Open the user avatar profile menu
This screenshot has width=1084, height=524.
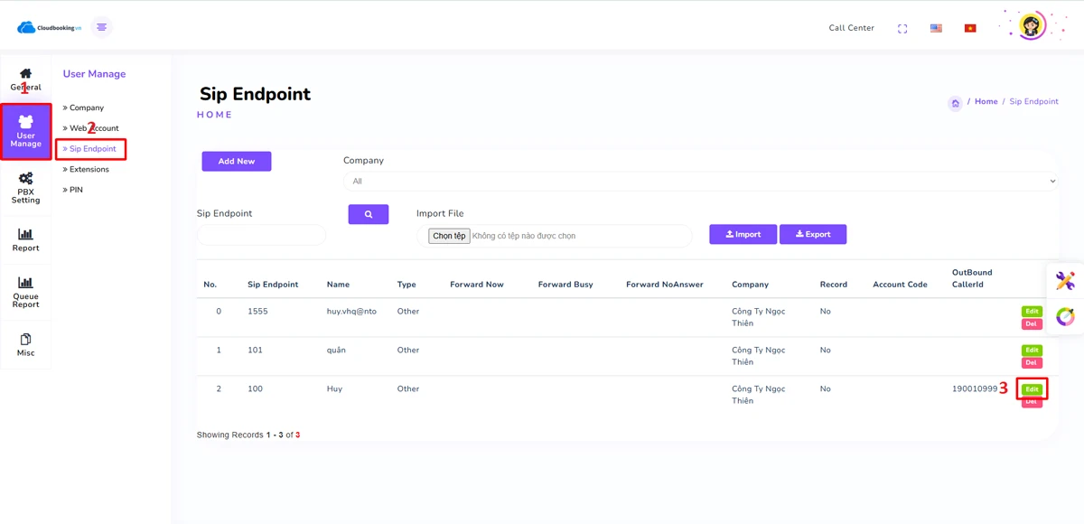point(1032,25)
